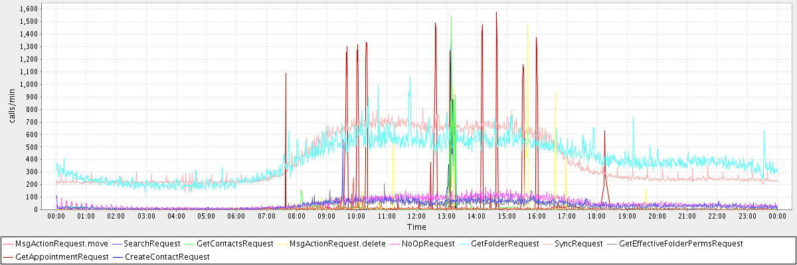Select the GetFolderRequest legend entry
This screenshot has height=265, width=797.
point(505,244)
